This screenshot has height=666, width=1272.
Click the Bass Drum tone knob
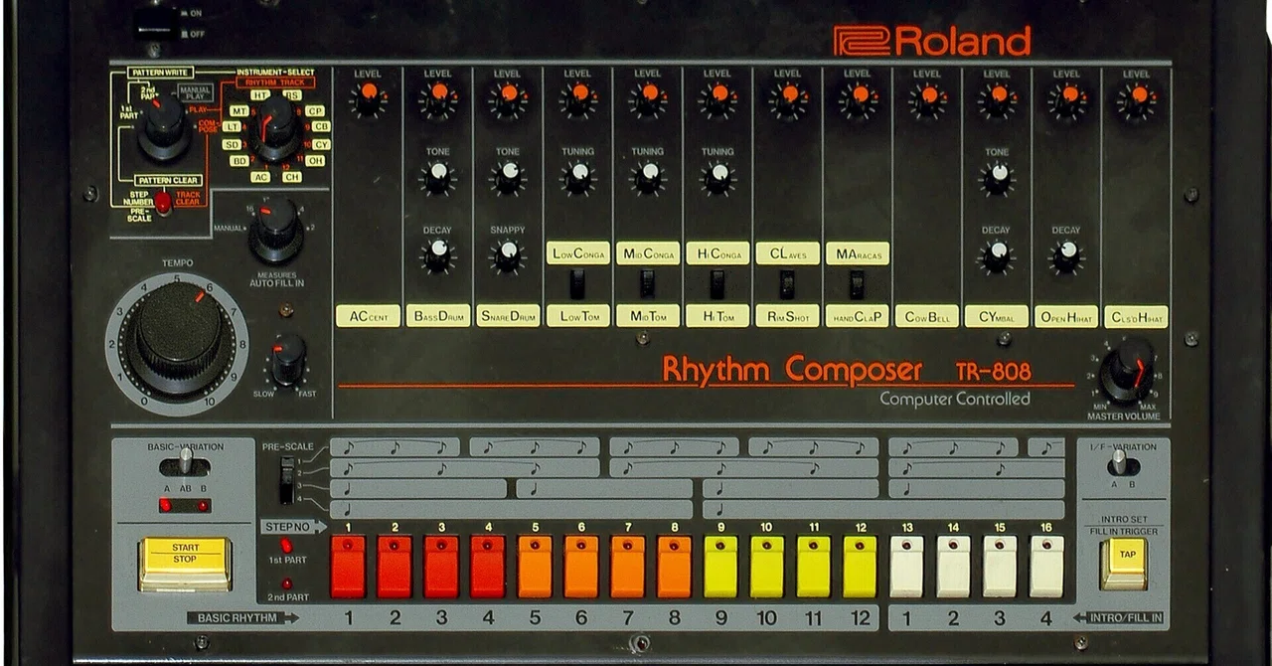[437, 177]
